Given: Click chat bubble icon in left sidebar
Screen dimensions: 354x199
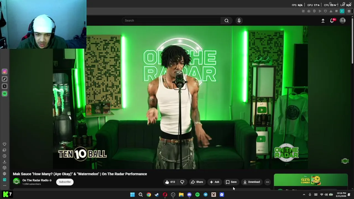Looking at the screenshot, I should (x=4, y=150).
